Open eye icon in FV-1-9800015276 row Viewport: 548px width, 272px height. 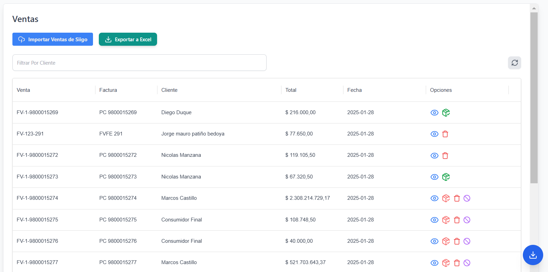[x=434, y=241]
